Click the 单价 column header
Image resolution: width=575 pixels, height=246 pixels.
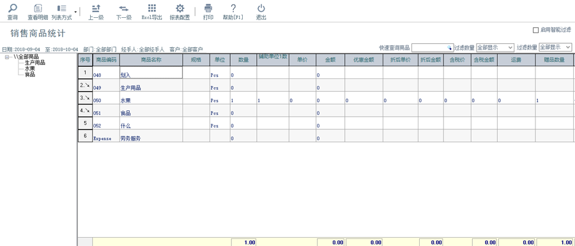[x=303, y=60]
